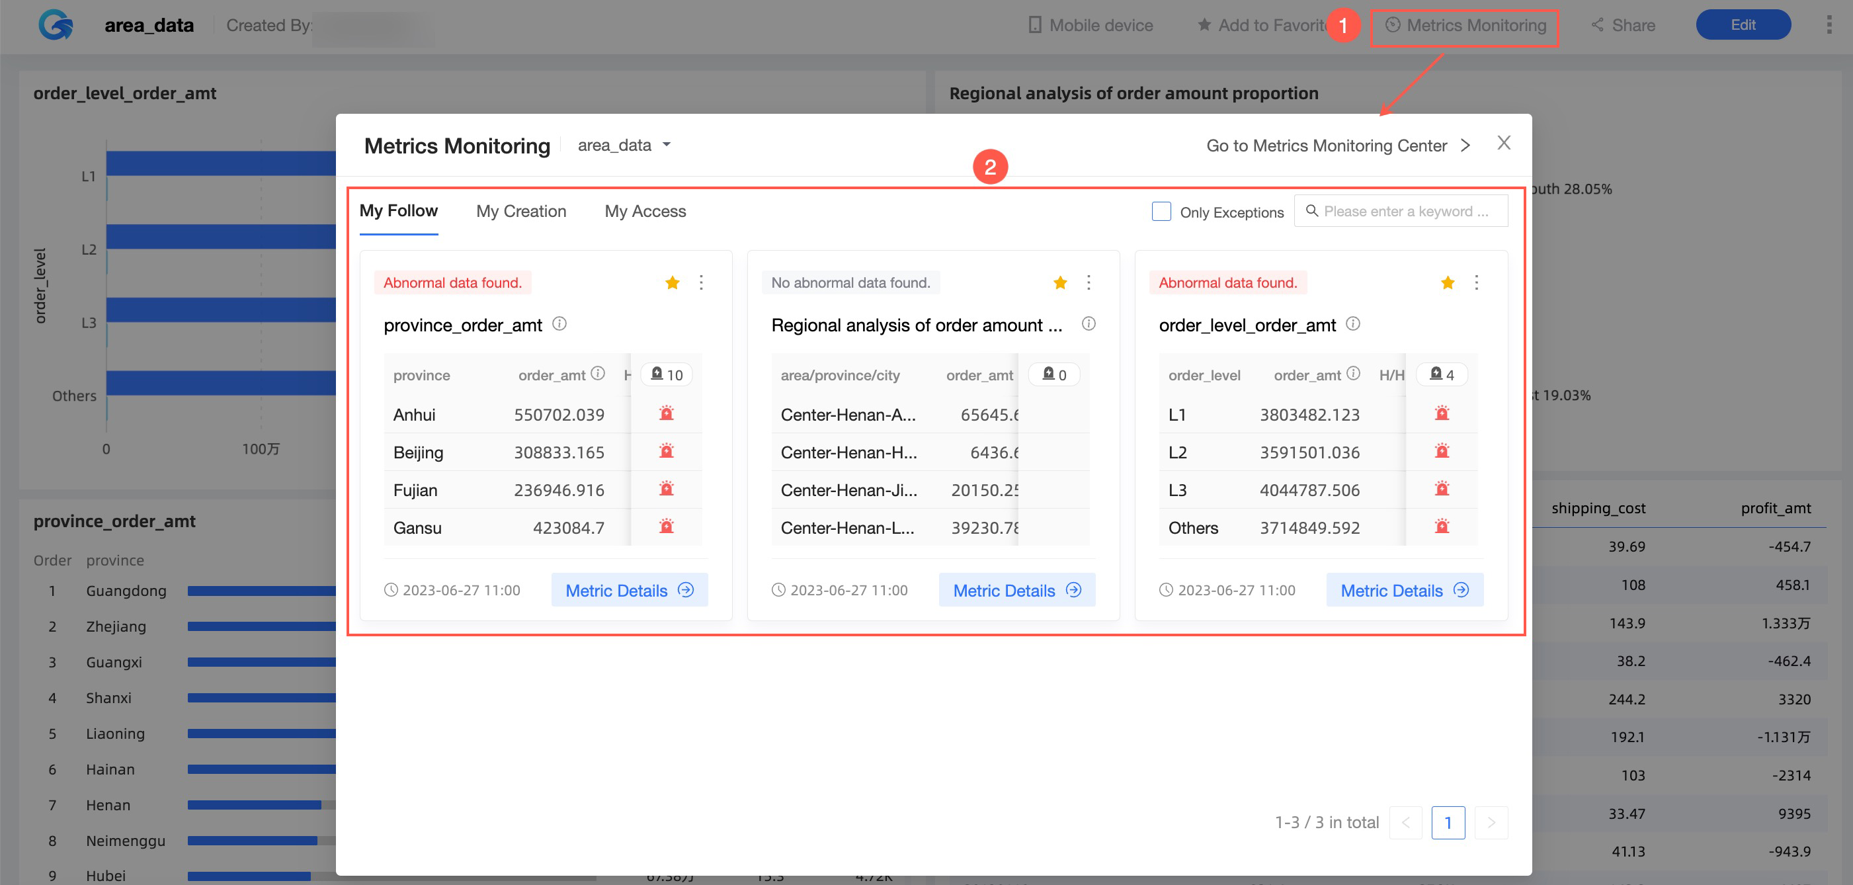Switch to the My Creation tab
Screen dimensions: 1853x885
click(521, 212)
